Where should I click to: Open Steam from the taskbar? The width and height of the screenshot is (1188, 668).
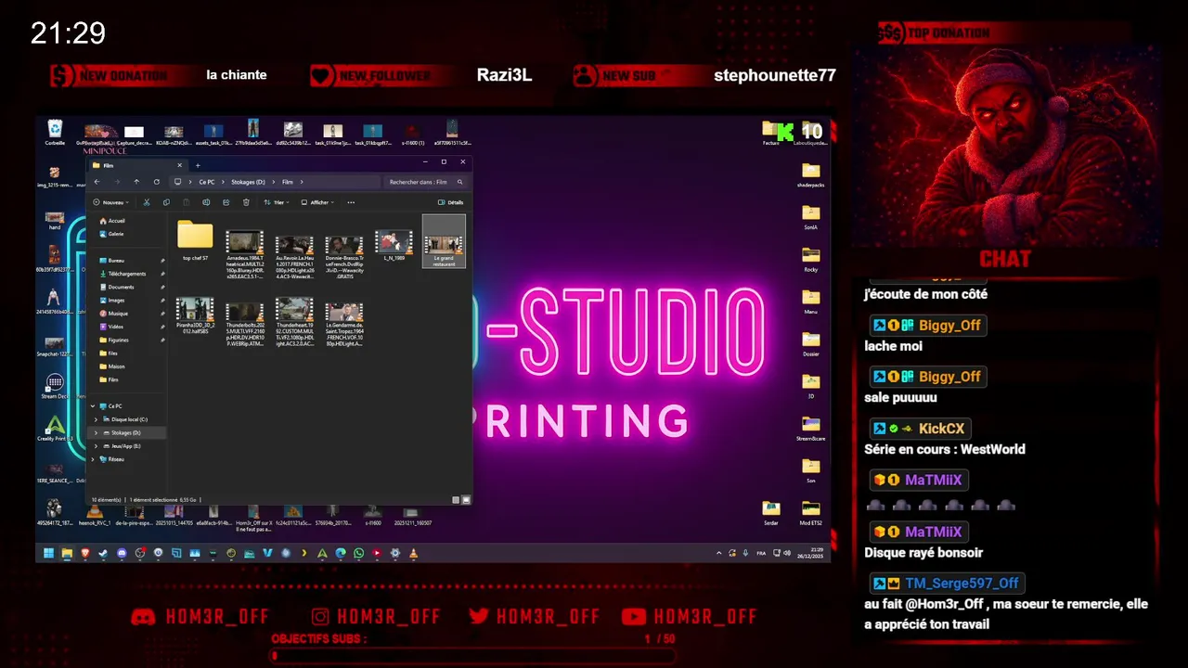pyautogui.click(x=103, y=553)
